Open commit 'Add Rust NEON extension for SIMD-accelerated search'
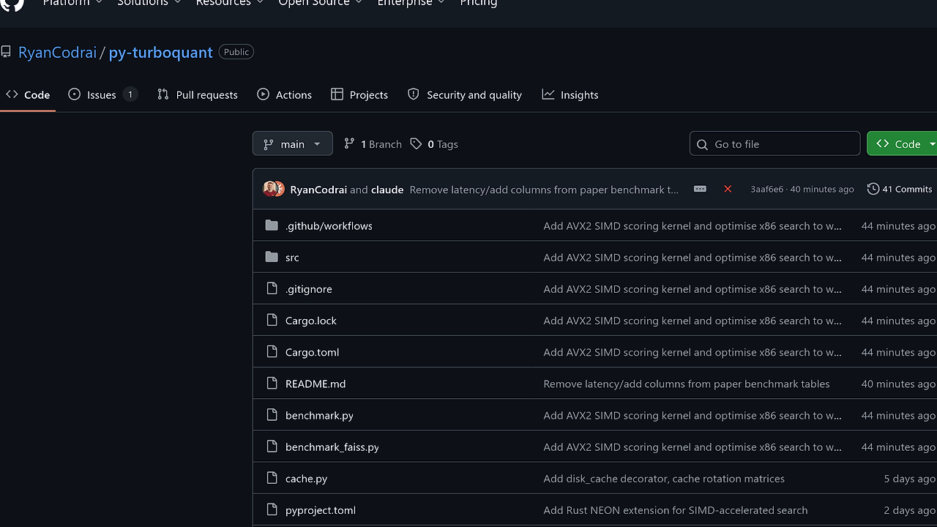This screenshot has height=527, width=937. coord(676,509)
